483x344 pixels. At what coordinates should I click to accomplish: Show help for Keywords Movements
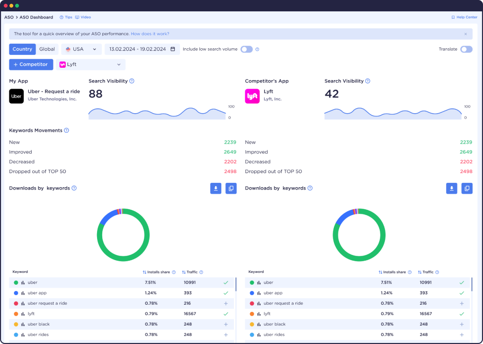(x=66, y=130)
